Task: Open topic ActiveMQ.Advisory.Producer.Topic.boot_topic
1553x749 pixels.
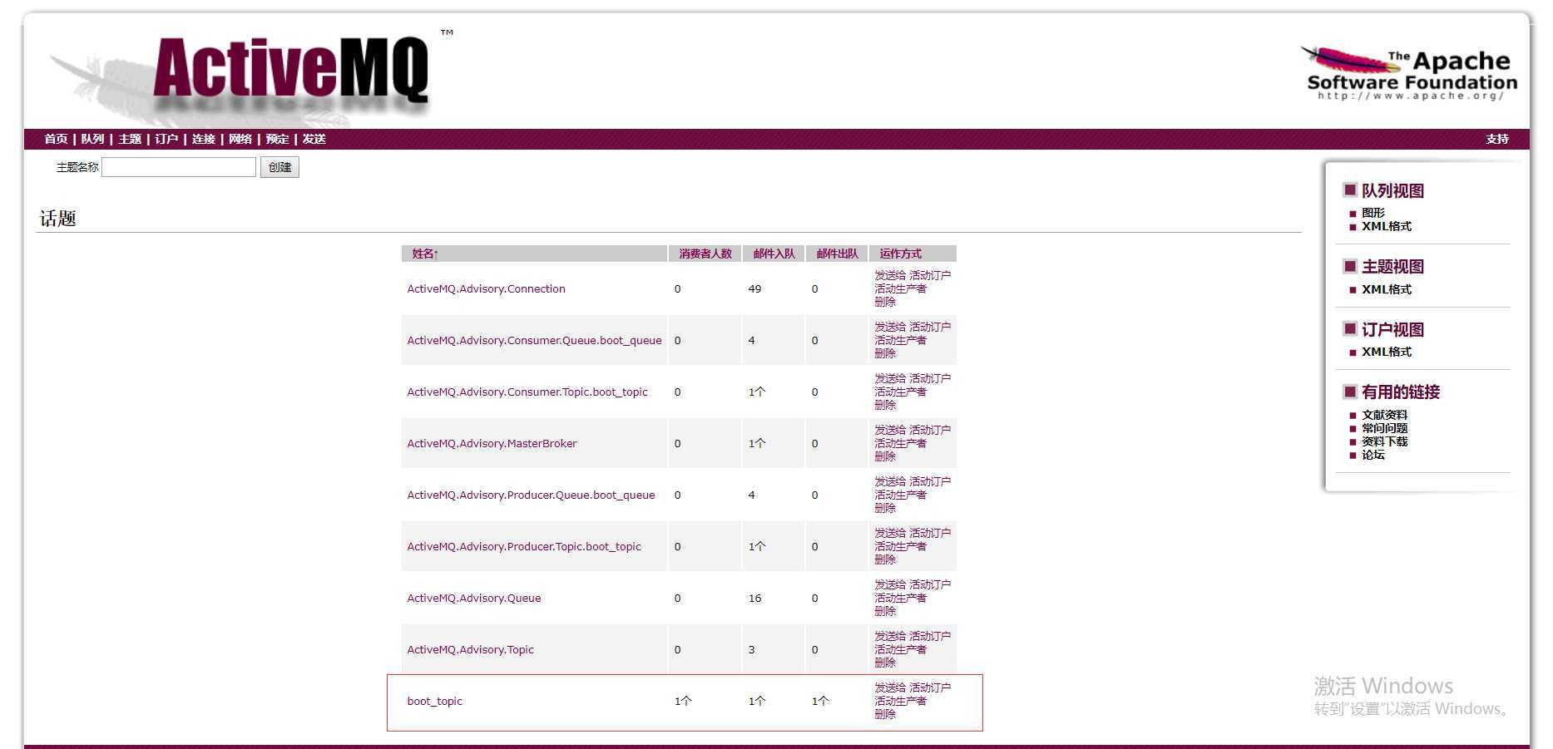Action: 524,546
